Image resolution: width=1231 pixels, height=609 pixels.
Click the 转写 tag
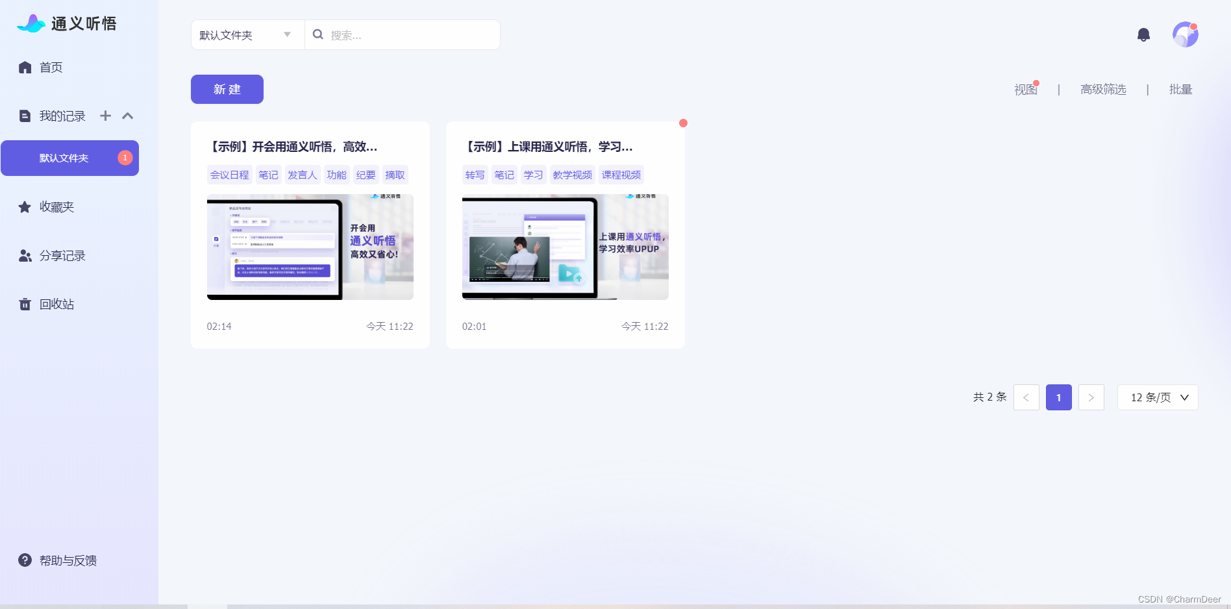tap(475, 175)
